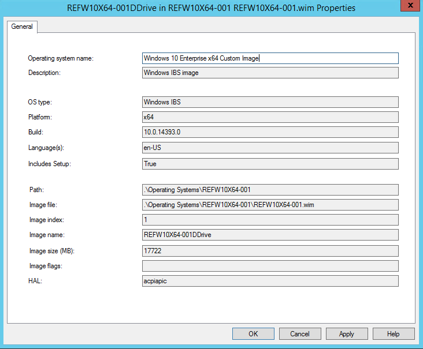
Task: Click the Image file path field
Action: point(270,205)
